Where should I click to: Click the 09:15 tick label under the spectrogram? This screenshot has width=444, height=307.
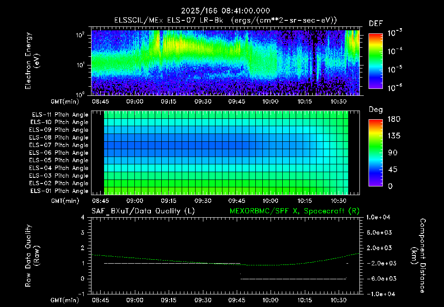pyautogui.click(x=169, y=101)
